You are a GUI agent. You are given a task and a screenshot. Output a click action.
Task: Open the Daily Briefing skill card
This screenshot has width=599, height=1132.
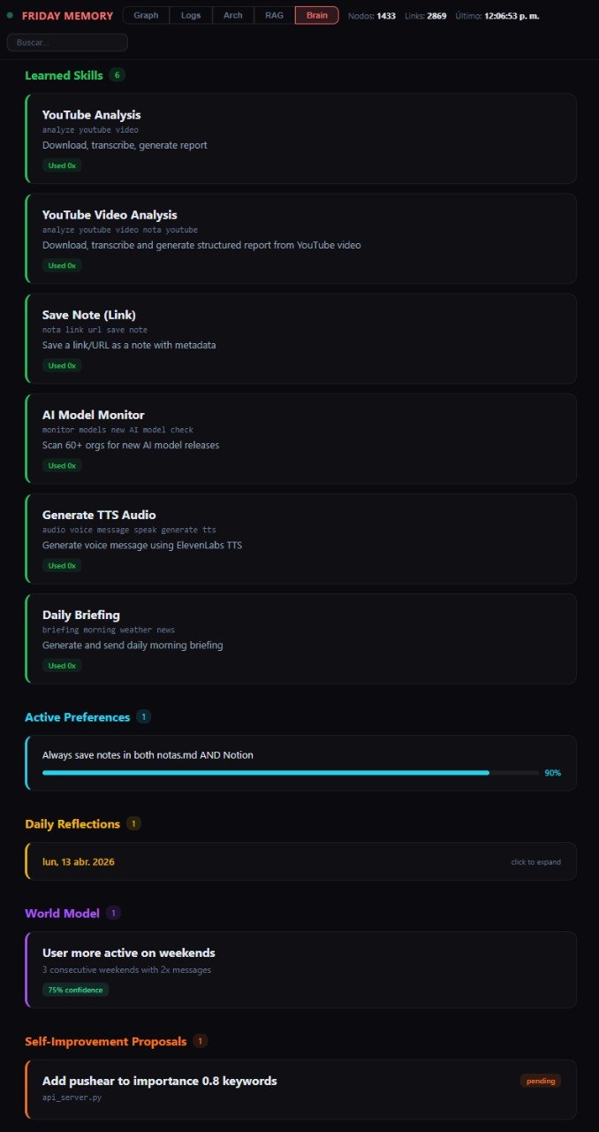(x=299, y=639)
